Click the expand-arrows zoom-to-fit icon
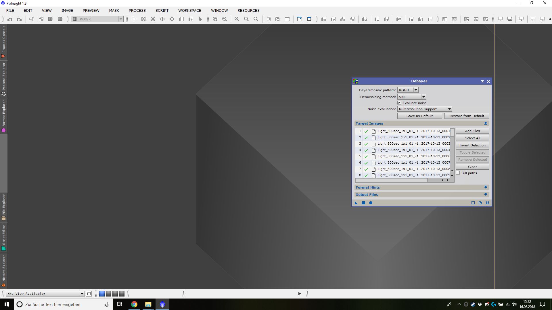 (143, 19)
